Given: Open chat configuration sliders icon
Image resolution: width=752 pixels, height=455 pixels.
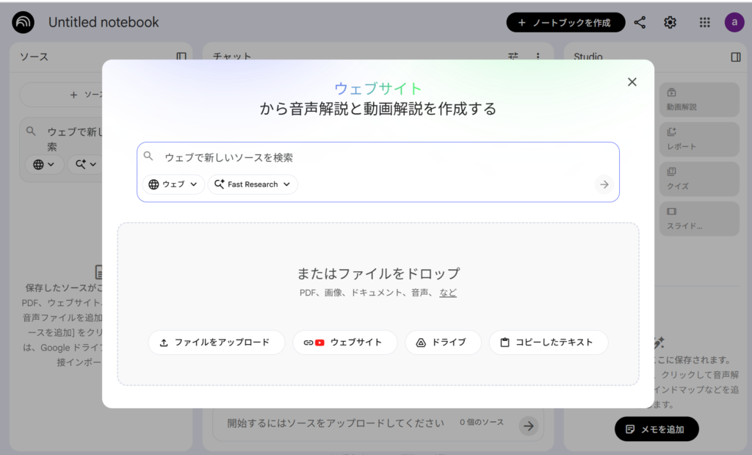Looking at the screenshot, I should [x=513, y=56].
